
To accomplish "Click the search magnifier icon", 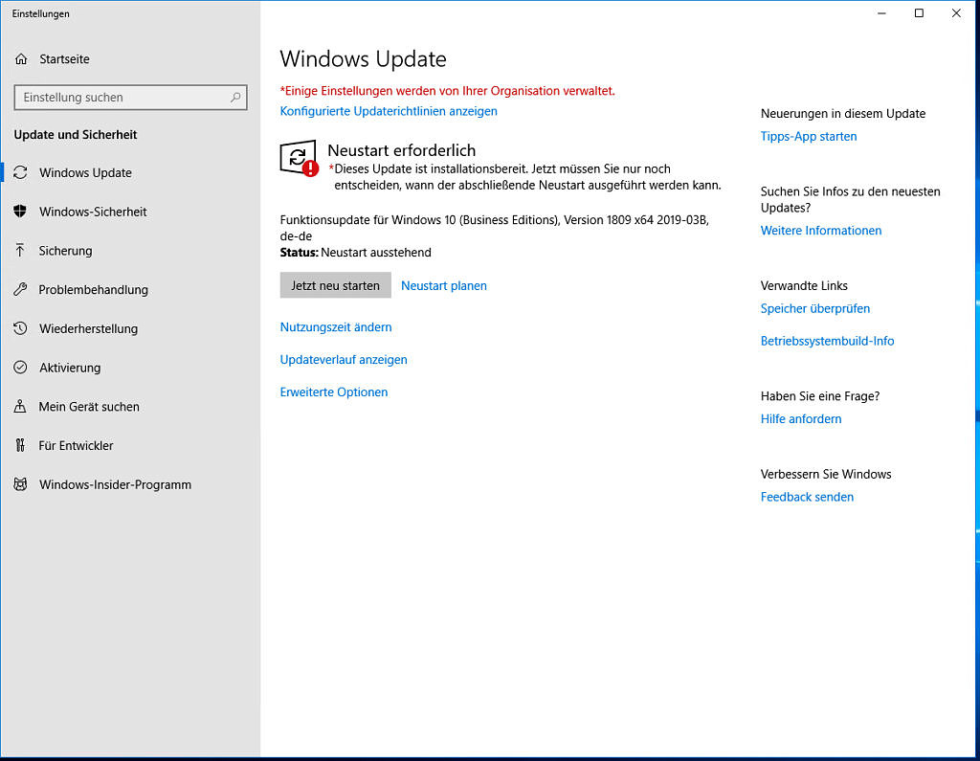I will tap(235, 98).
